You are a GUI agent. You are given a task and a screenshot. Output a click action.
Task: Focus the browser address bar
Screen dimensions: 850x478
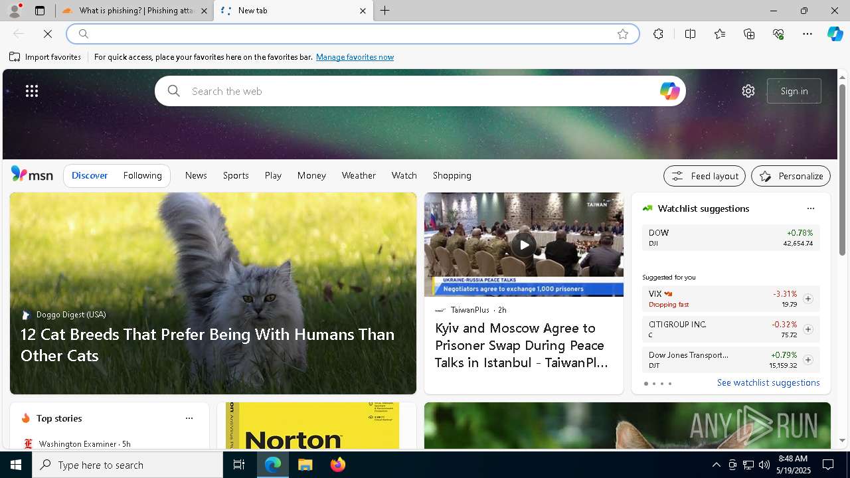tap(353, 34)
